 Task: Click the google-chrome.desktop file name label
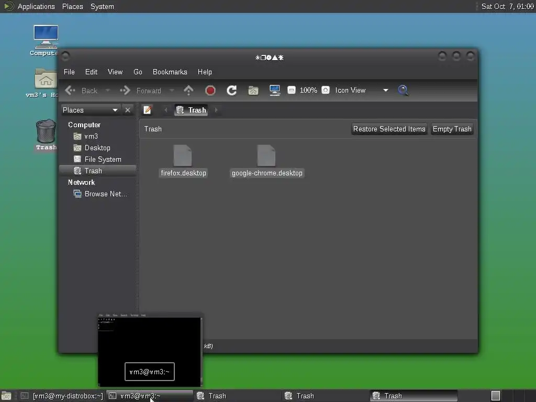(x=267, y=173)
